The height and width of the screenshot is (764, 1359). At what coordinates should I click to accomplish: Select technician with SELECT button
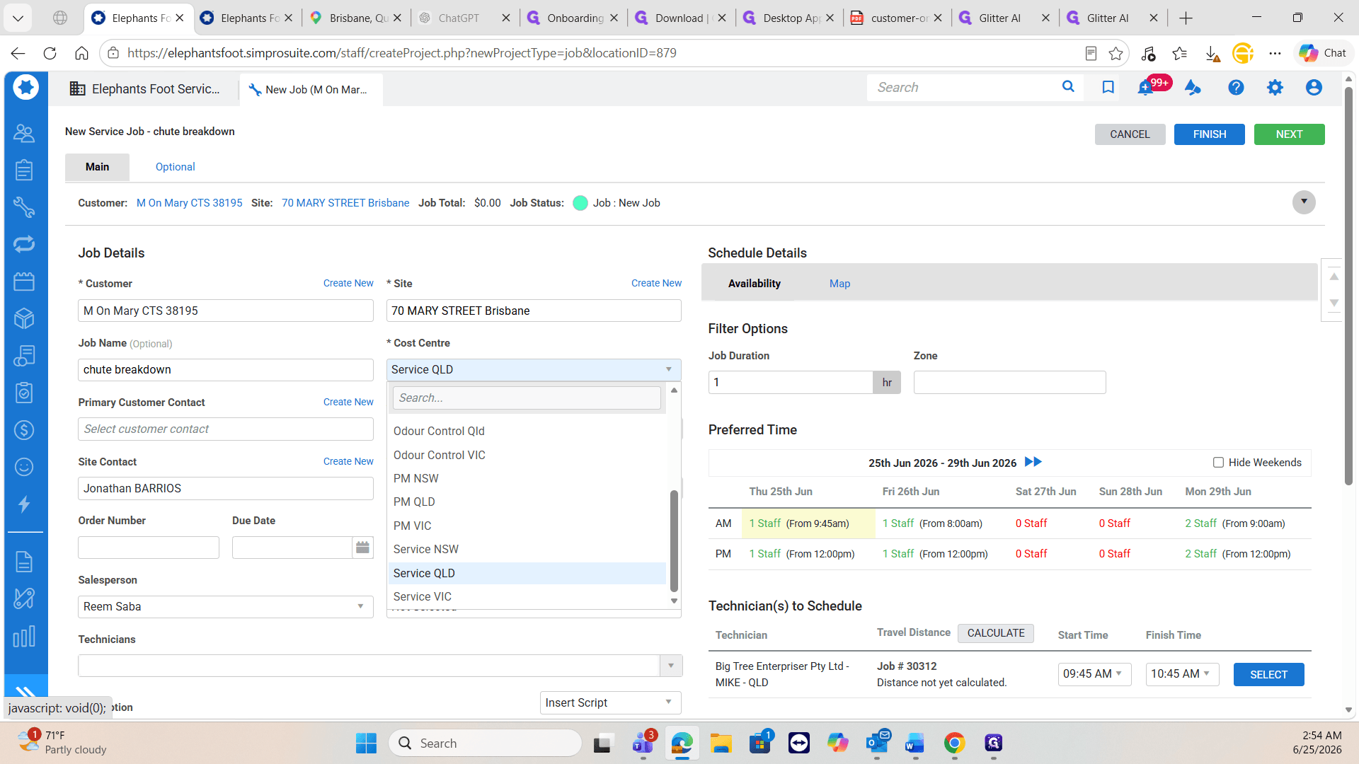1268,675
